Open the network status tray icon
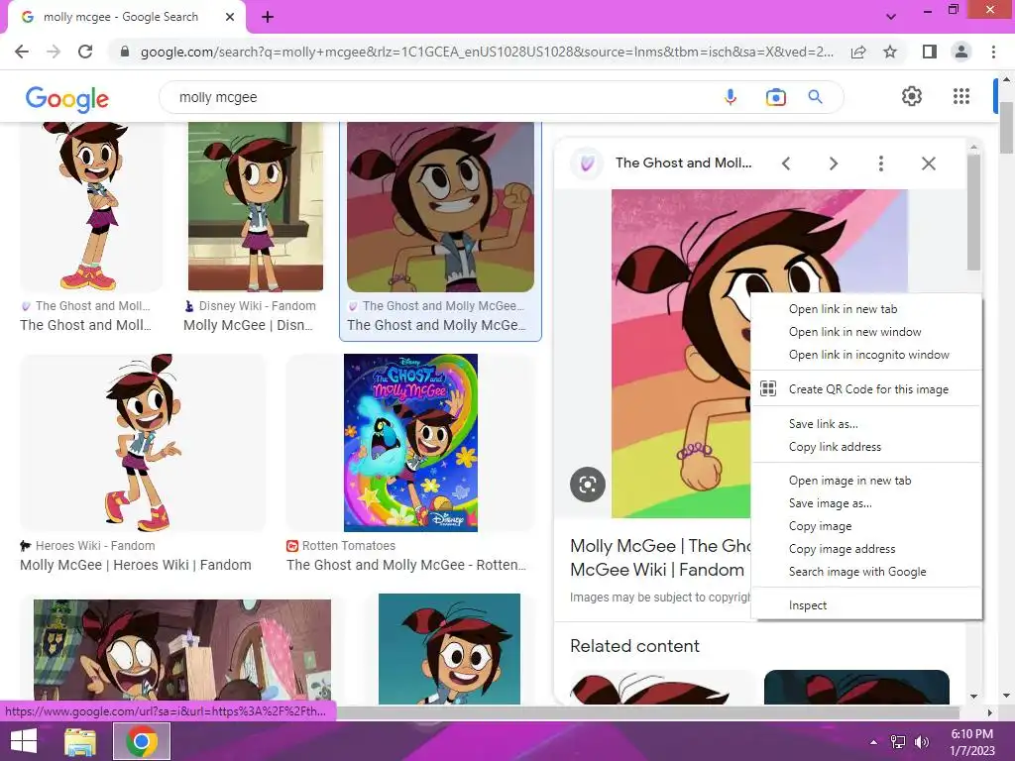 coord(898,742)
